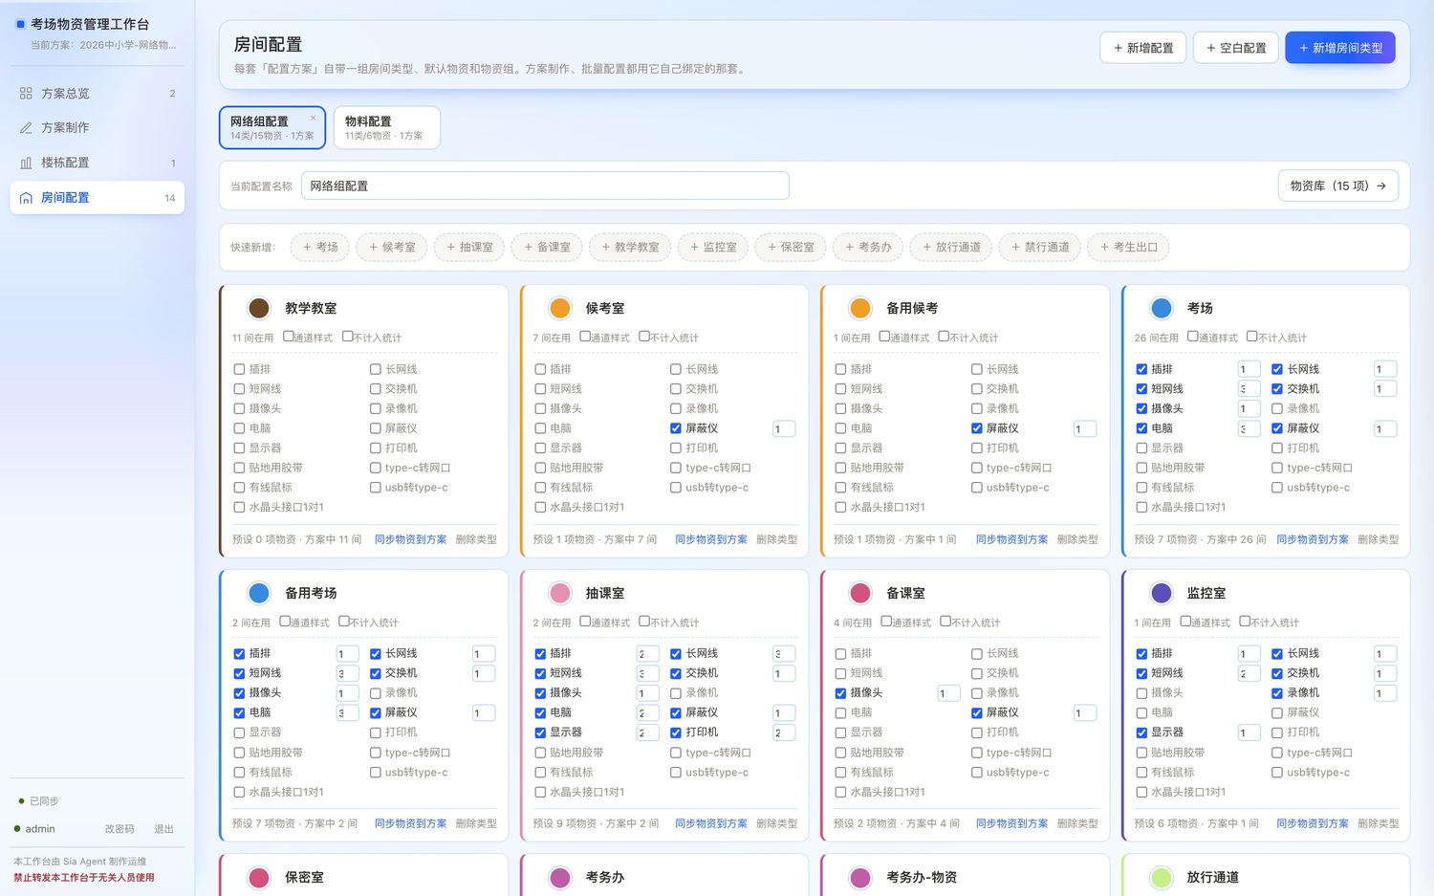
Task: Click the 退出 logout link
Action: click(x=164, y=829)
